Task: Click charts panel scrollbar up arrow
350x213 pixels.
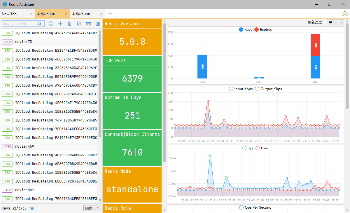Action: click(x=347, y=21)
